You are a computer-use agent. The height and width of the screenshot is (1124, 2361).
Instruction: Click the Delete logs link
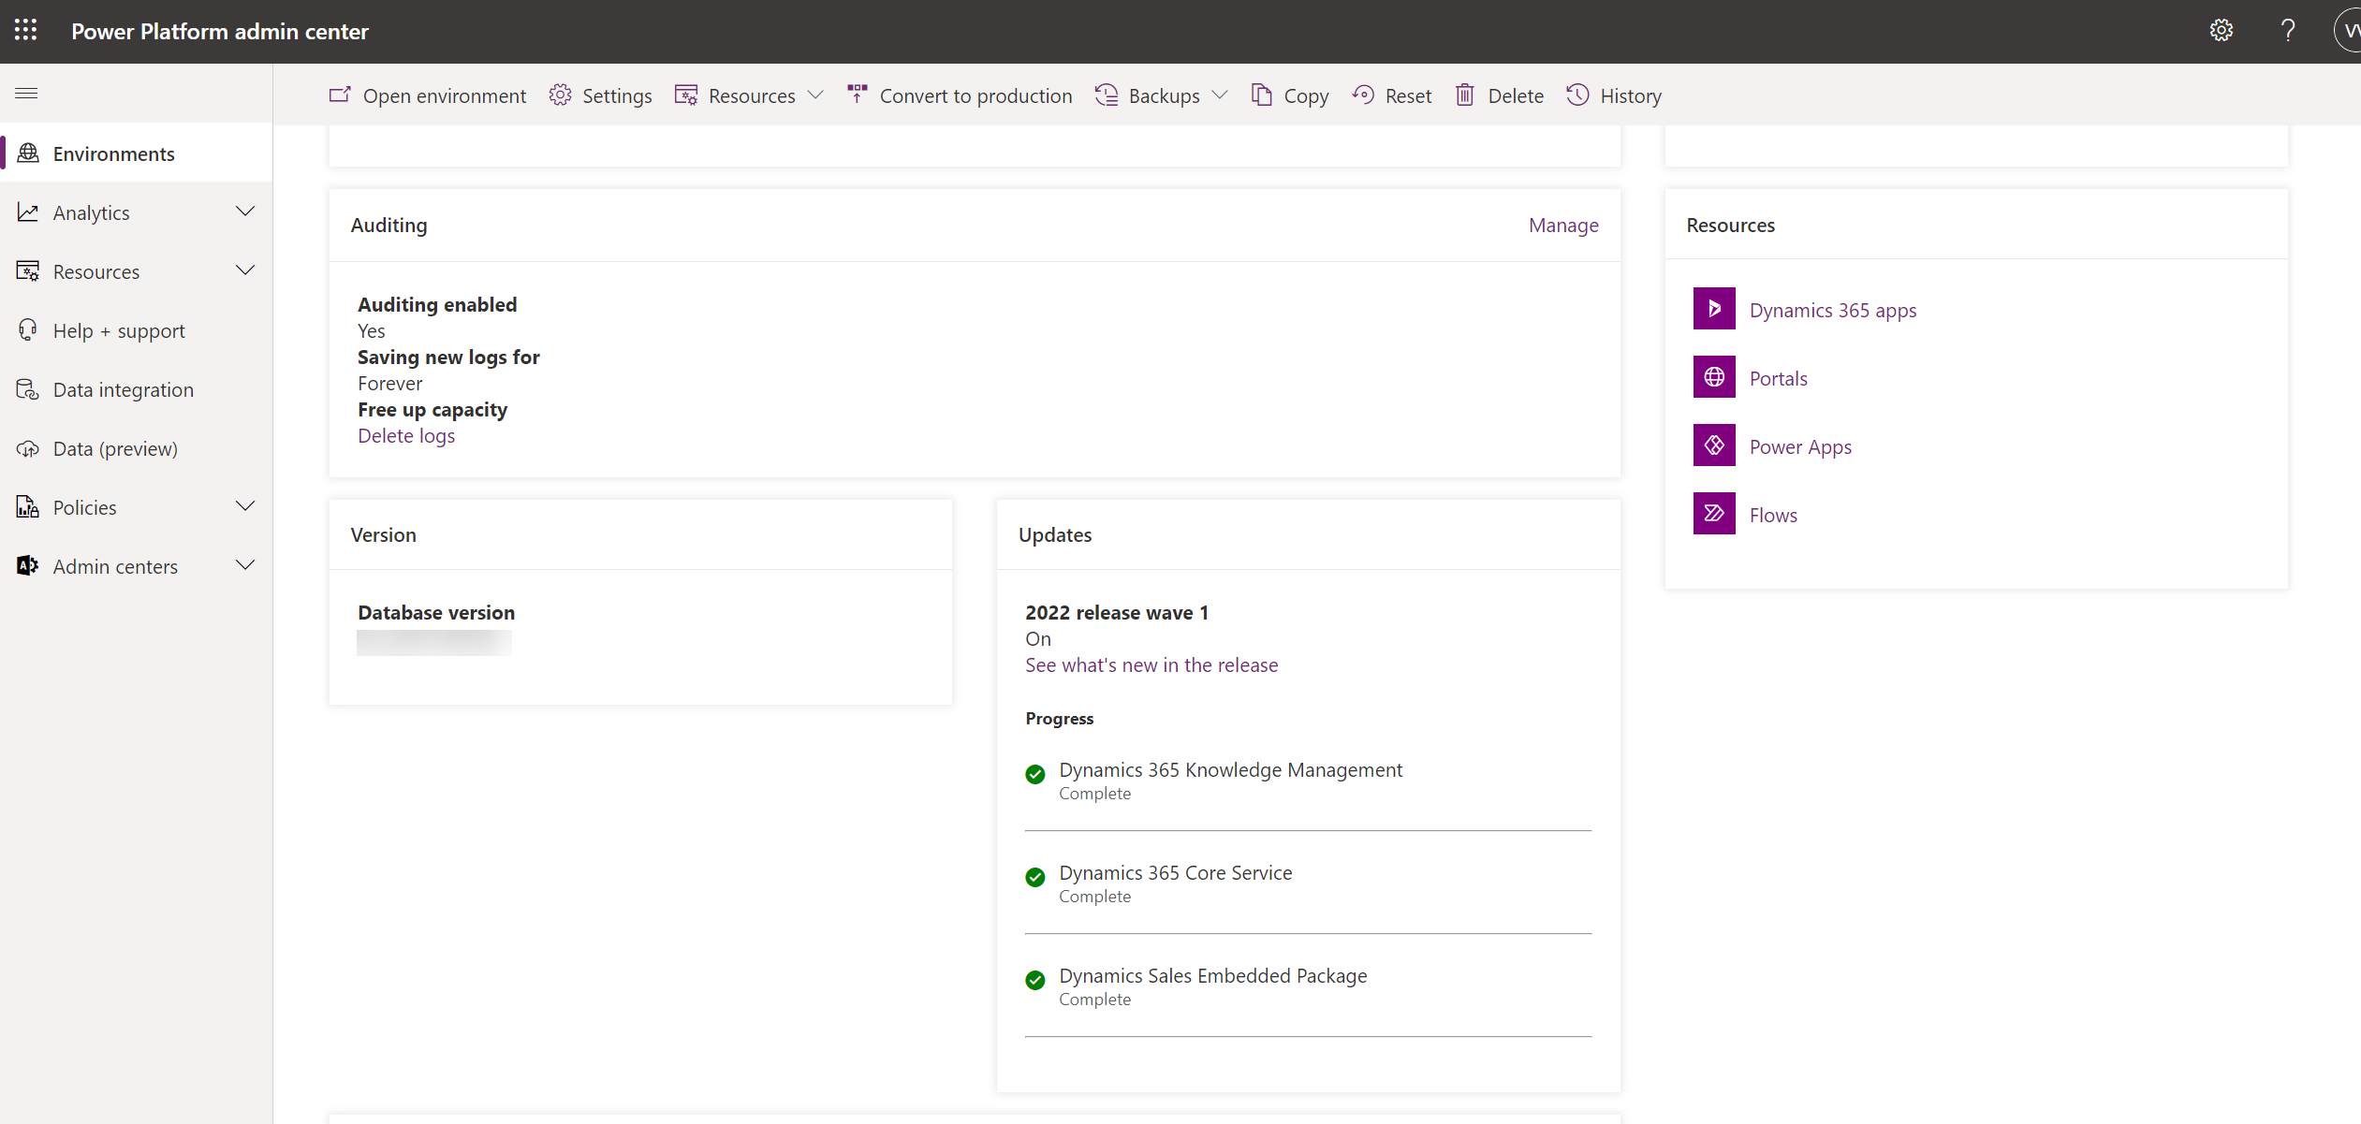tap(405, 435)
